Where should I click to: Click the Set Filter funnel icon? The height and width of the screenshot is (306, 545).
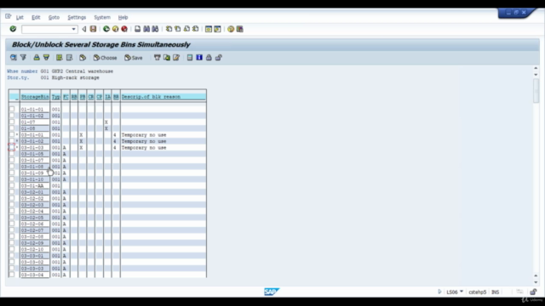23,58
